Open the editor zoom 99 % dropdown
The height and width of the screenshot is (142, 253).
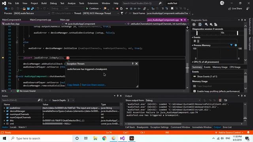[x=7, y=91]
